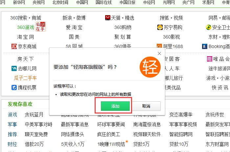Select the 推荐 category
Image resolution: width=230 pixels, height=152 pixels.
(12, 134)
